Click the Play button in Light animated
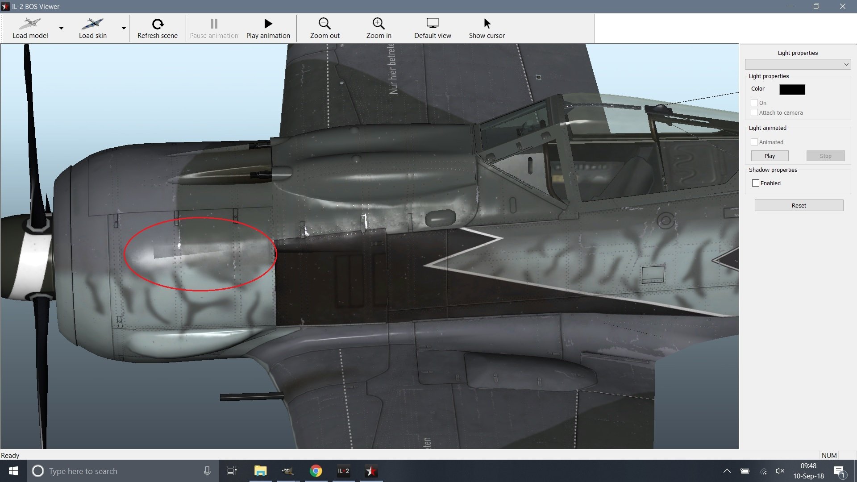 click(x=770, y=156)
